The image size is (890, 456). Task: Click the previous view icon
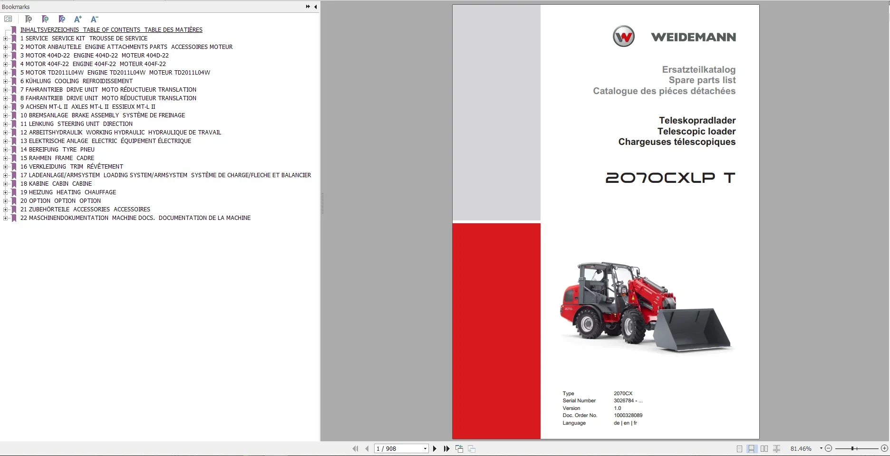[x=459, y=448]
